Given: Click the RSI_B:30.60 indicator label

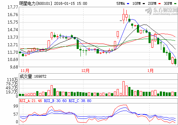Looking at the screenshot, I should point(55,101).
